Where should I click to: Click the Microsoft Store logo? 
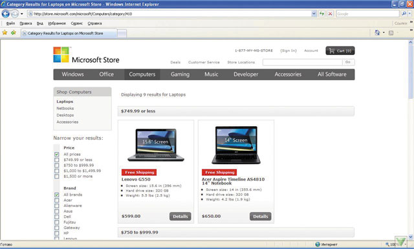tap(86, 55)
